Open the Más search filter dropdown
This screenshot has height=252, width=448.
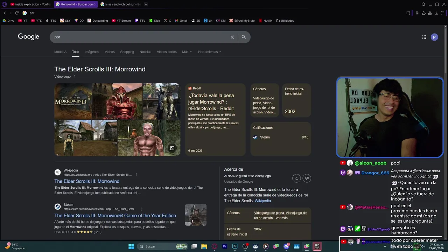(187, 52)
